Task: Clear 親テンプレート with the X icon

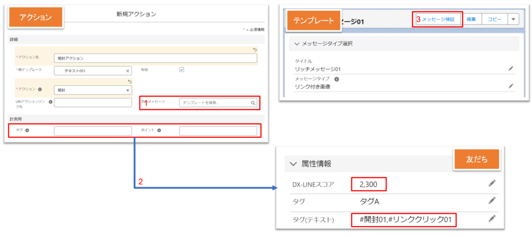Action: pos(128,71)
